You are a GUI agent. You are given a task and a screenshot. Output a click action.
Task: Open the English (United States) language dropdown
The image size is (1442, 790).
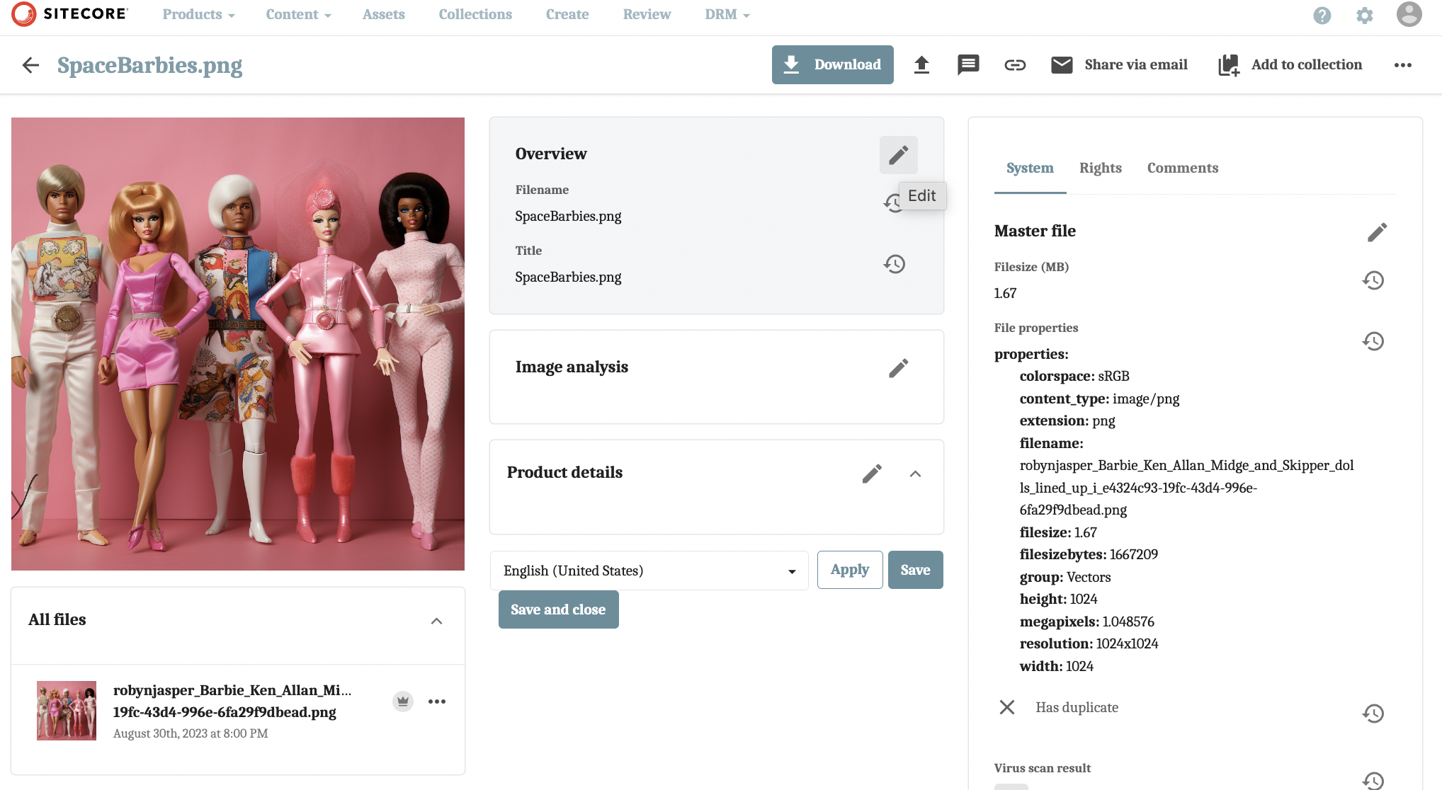tap(791, 570)
